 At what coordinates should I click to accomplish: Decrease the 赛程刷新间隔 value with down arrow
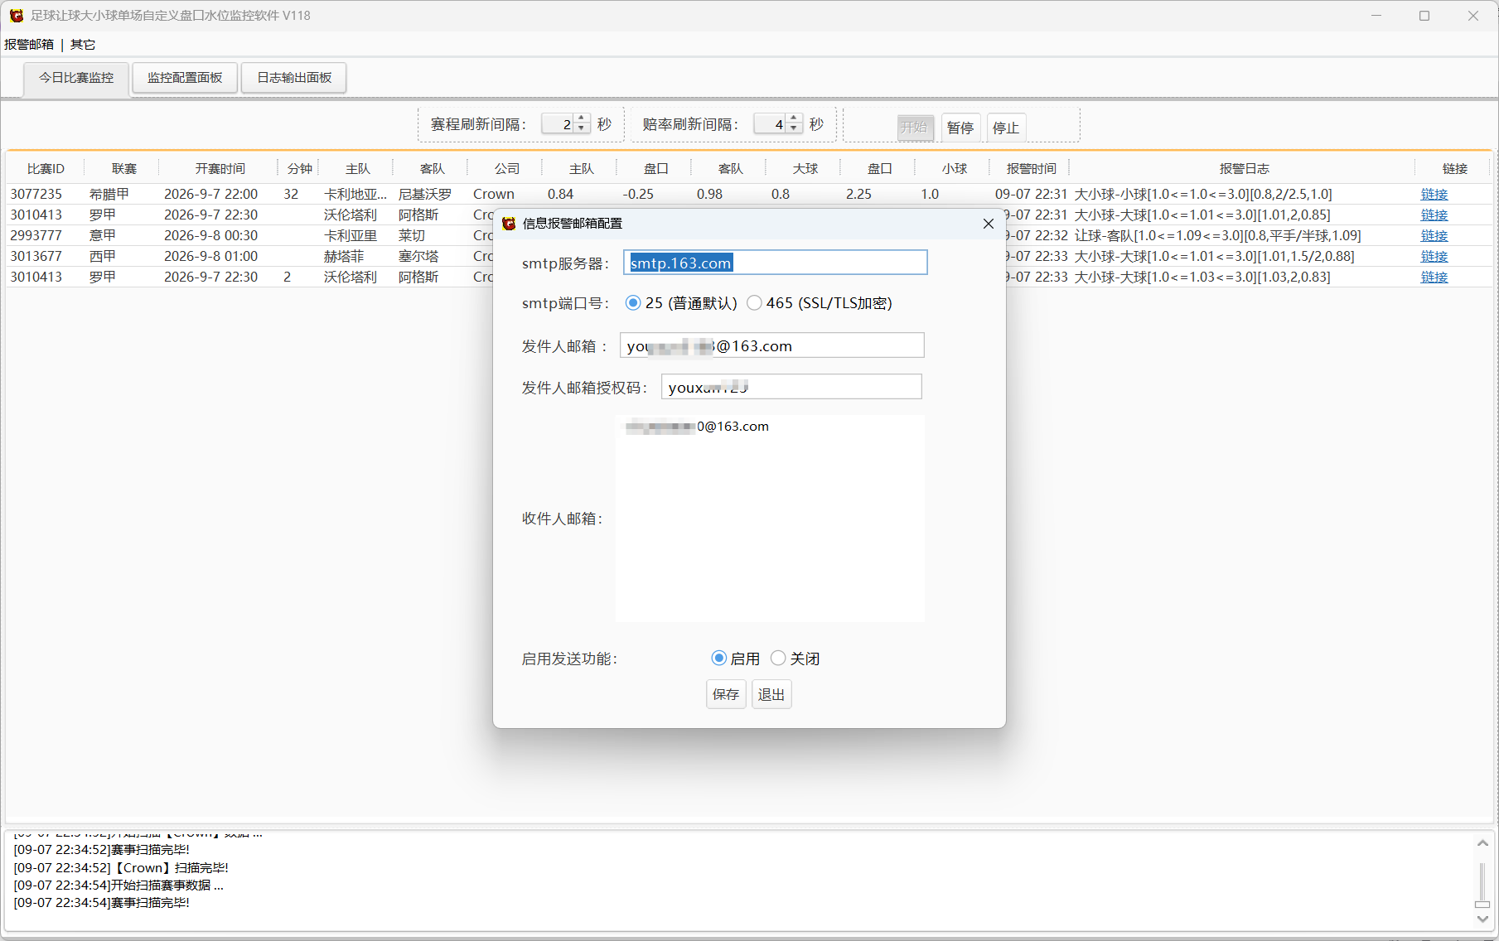coord(582,128)
